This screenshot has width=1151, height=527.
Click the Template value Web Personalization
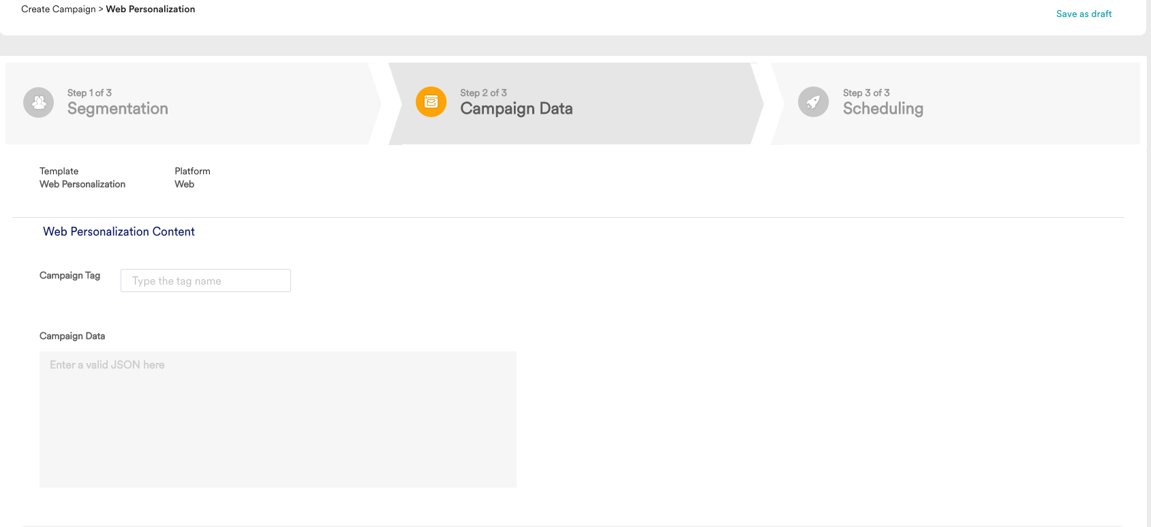(82, 184)
